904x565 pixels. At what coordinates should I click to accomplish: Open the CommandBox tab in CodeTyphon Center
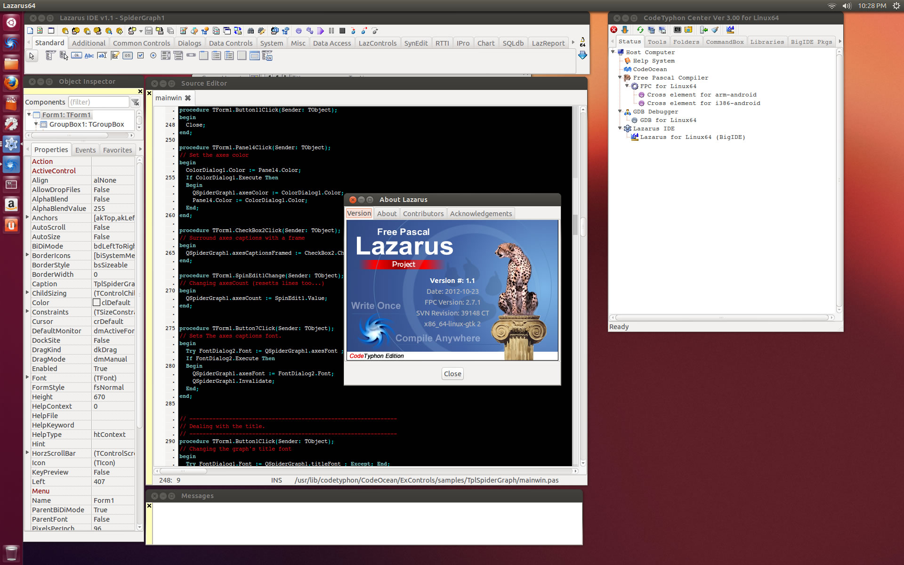click(x=725, y=42)
